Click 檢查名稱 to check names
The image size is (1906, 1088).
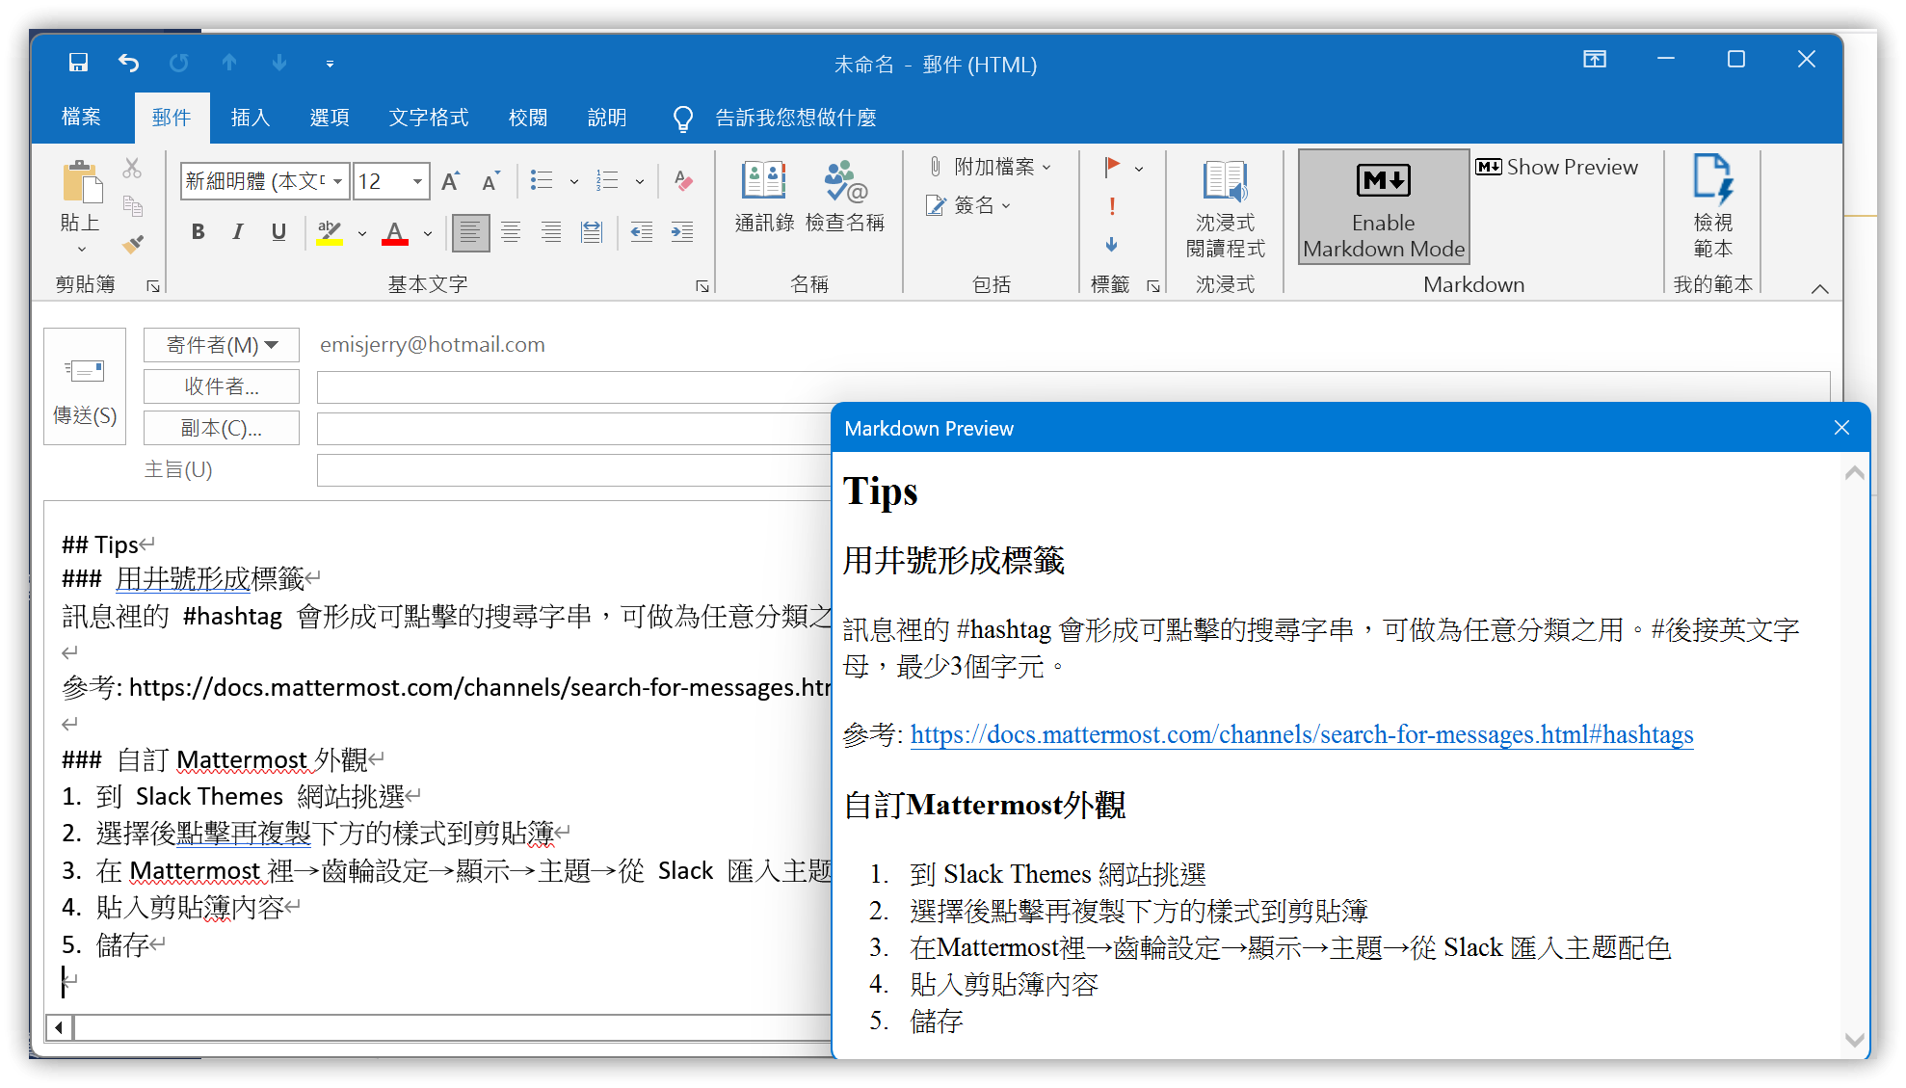pyautogui.click(x=845, y=198)
